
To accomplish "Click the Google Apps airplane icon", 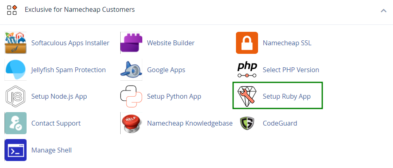I will 131,70.
